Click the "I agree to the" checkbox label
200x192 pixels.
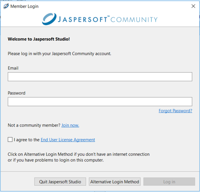(27, 140)
